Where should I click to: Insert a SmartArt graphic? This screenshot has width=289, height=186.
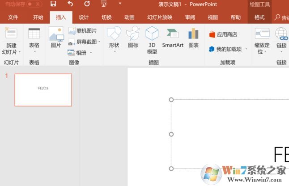coord(173,37)
